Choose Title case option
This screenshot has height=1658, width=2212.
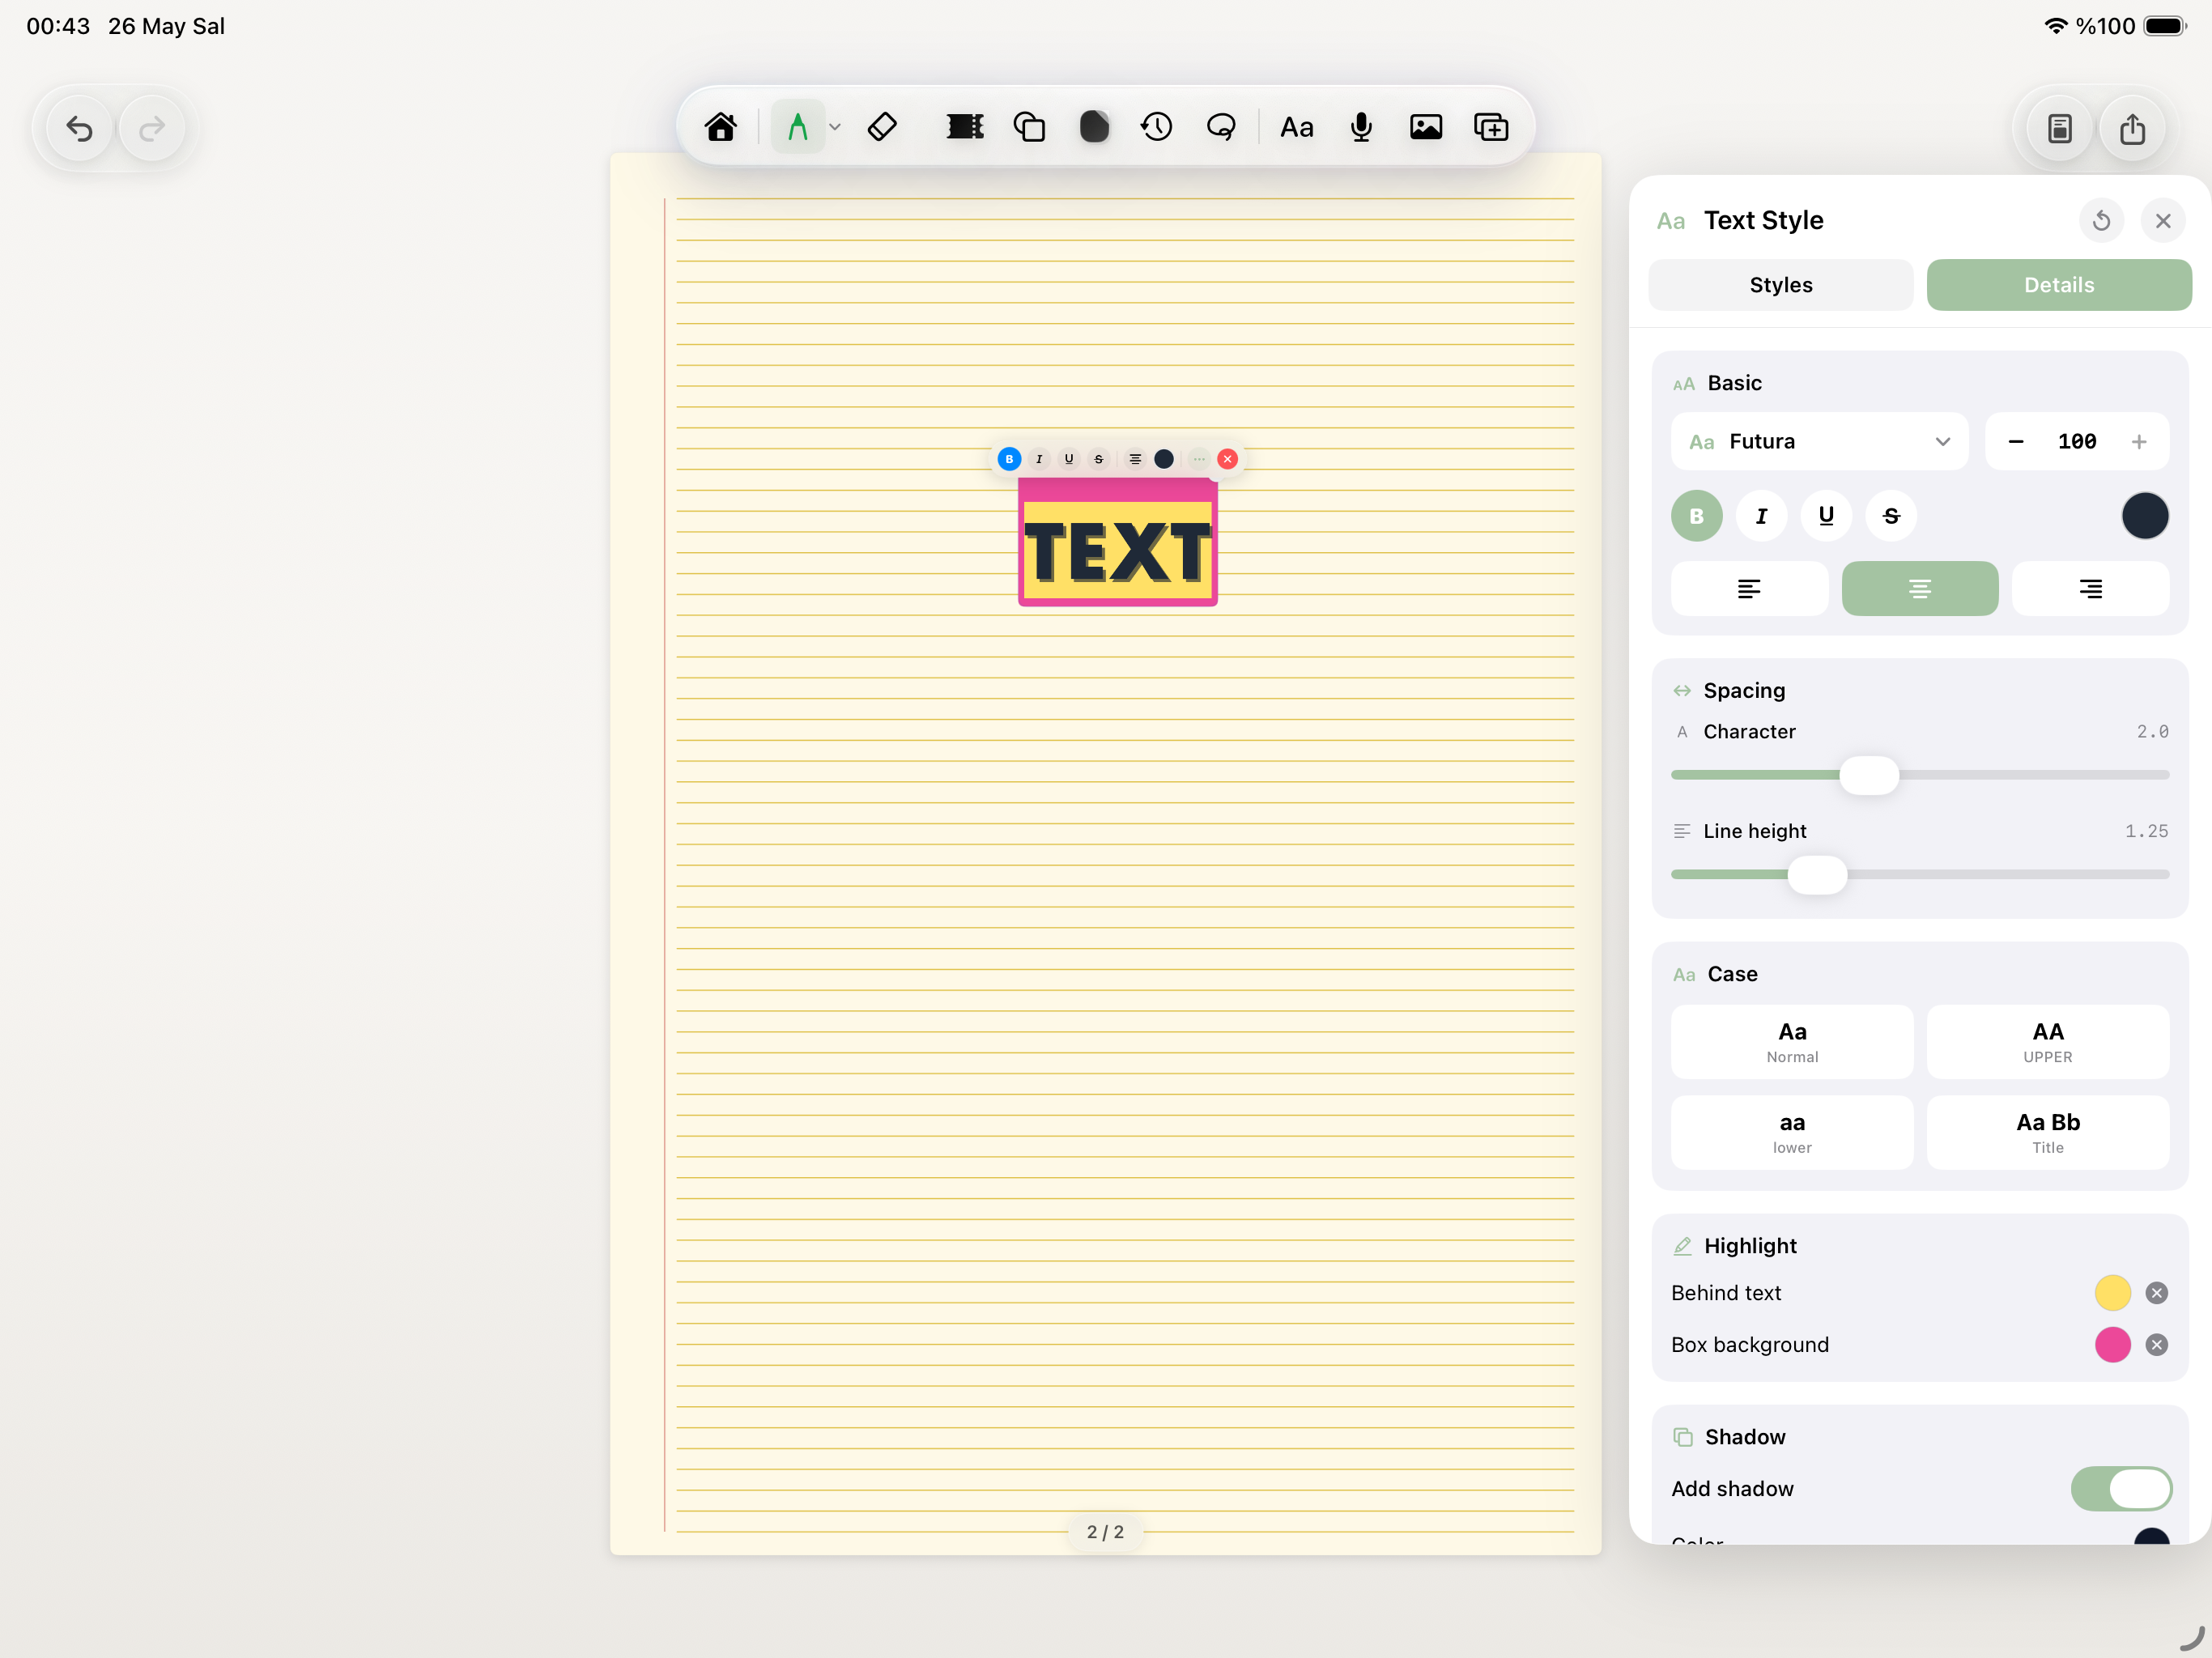[2048, 1133]
